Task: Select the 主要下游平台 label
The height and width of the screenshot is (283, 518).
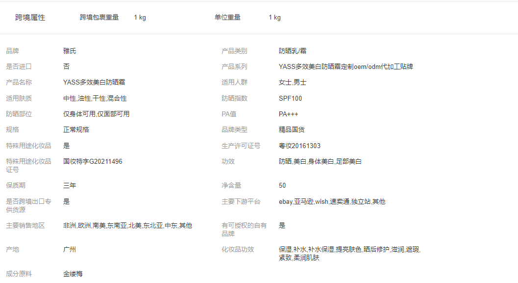Action: tap(241, 201)
